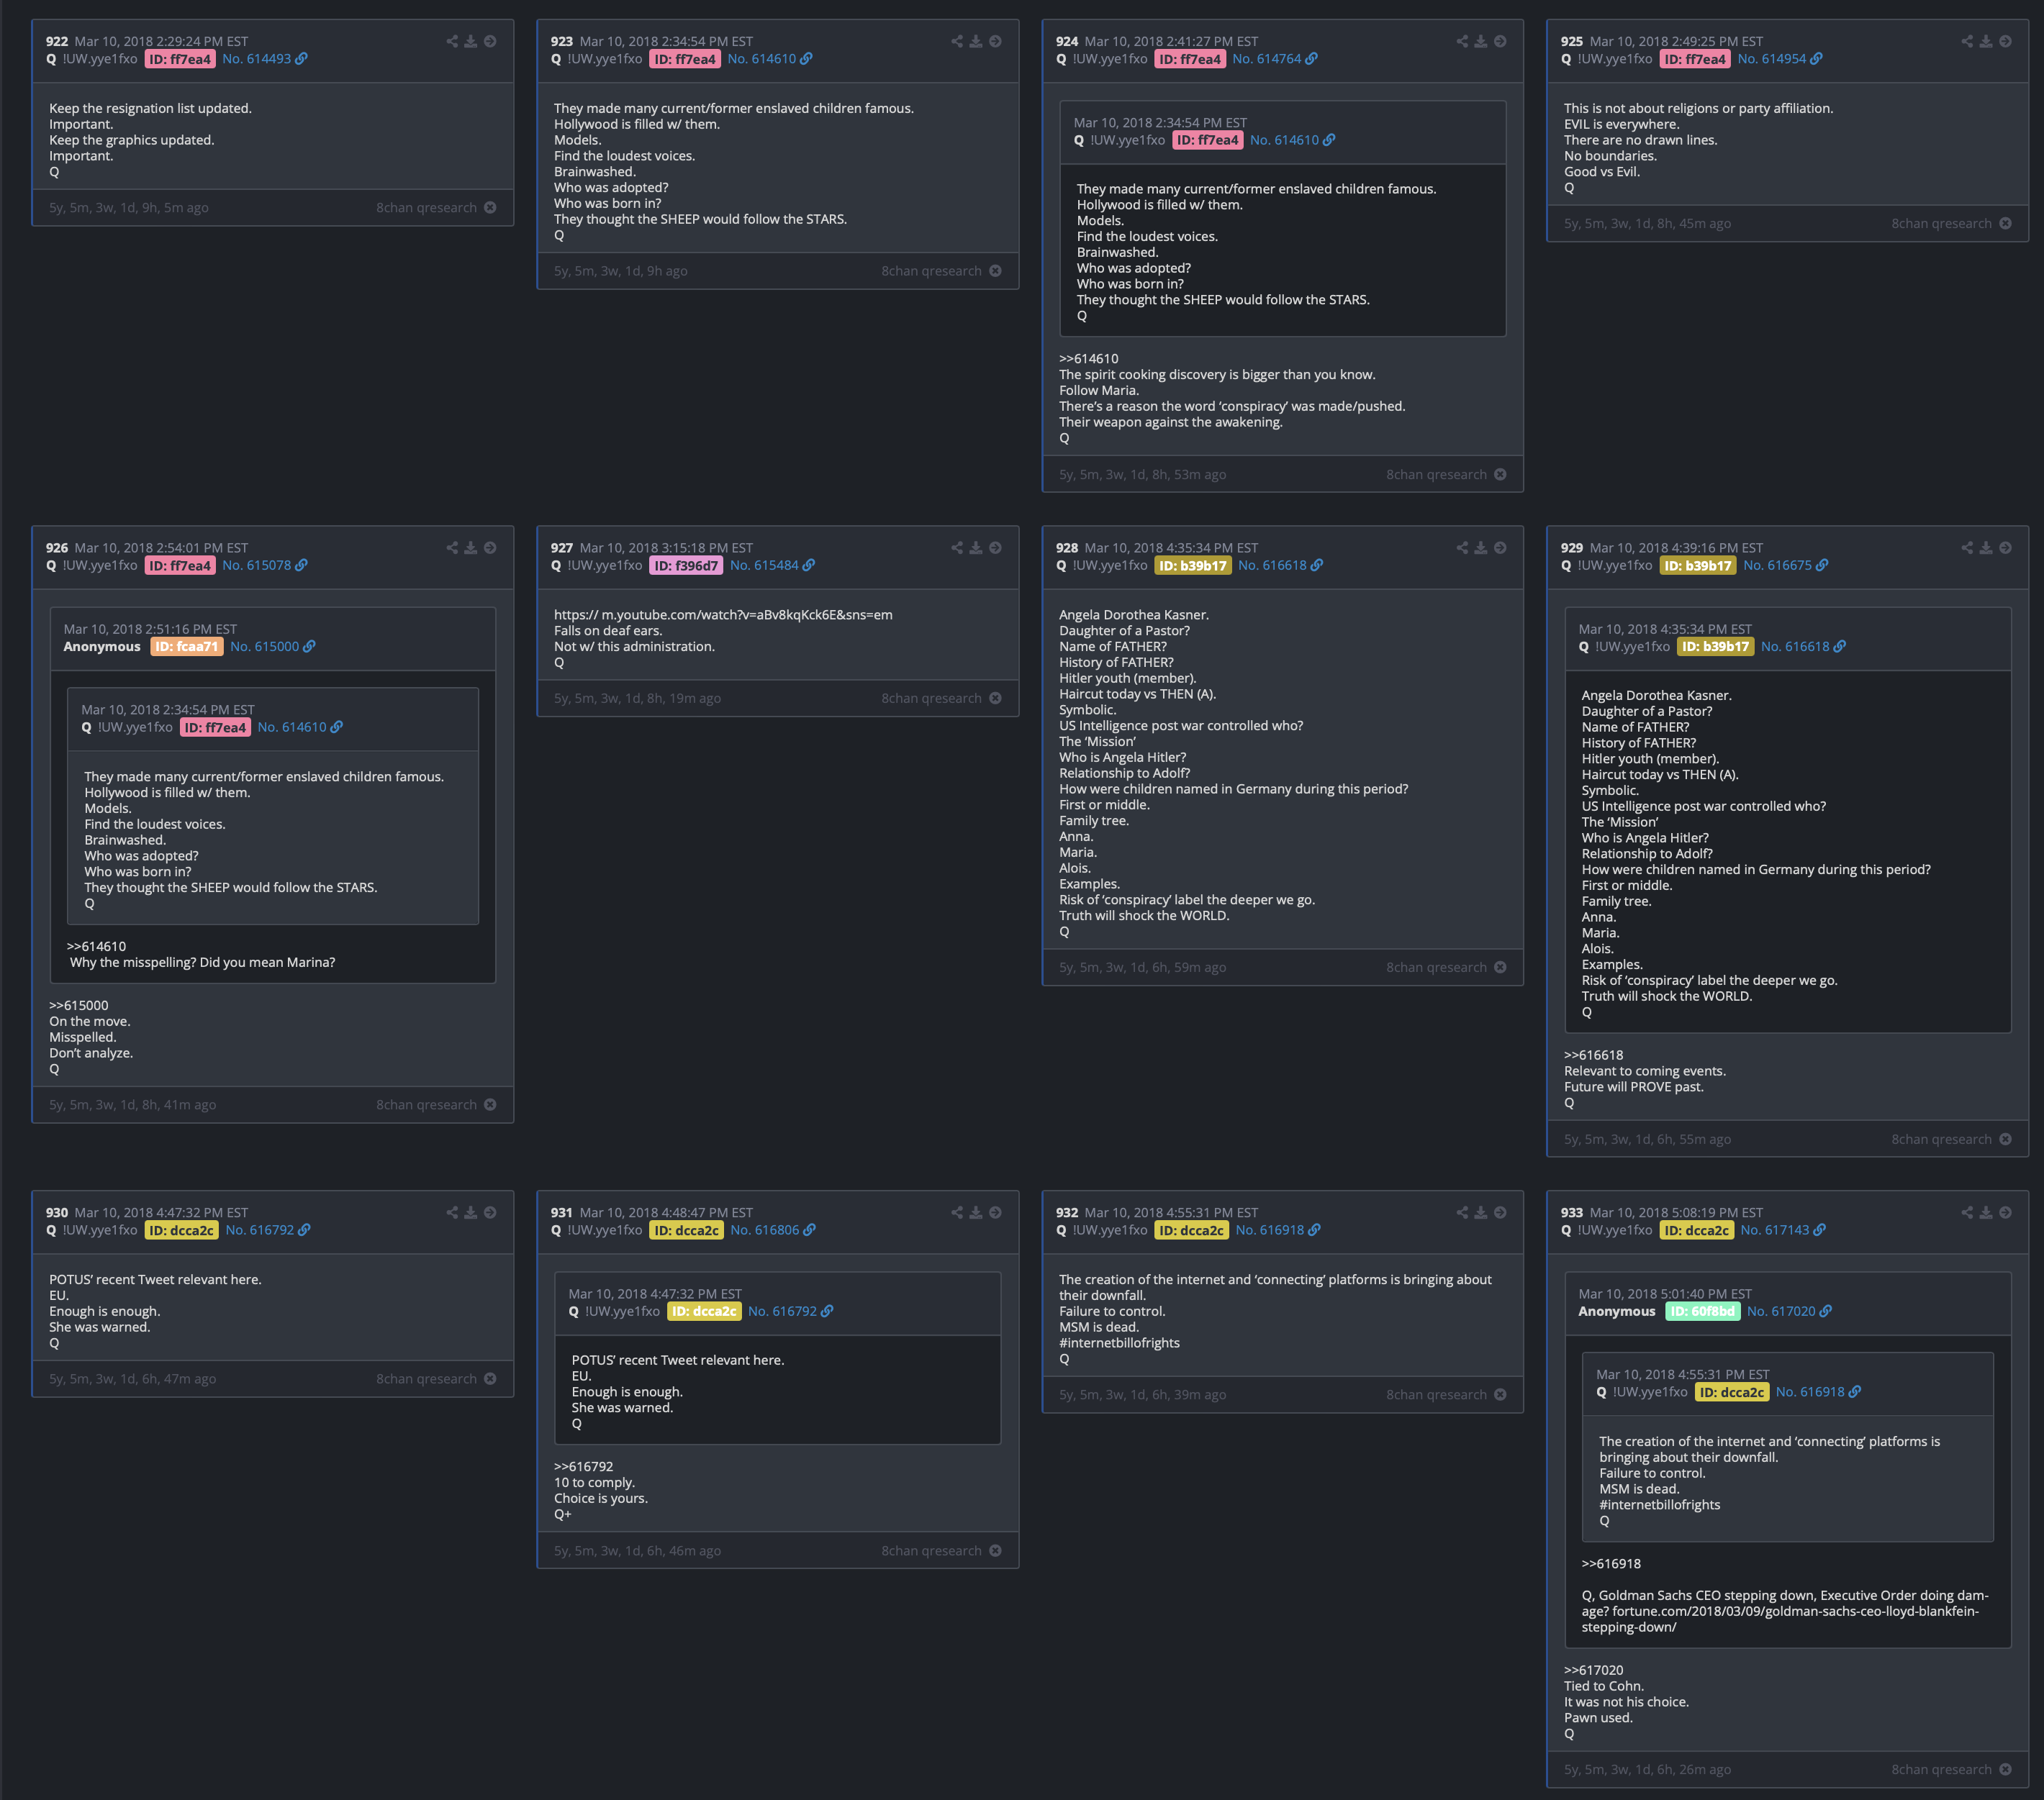Click the orange ID: fcaa71 badge
Image resolution: width=2044 pixels, height=1800 pixels.
tap(186, 647)
